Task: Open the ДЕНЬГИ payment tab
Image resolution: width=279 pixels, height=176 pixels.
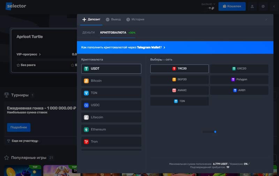Action: pyautogui.click(x=89, y=33)
